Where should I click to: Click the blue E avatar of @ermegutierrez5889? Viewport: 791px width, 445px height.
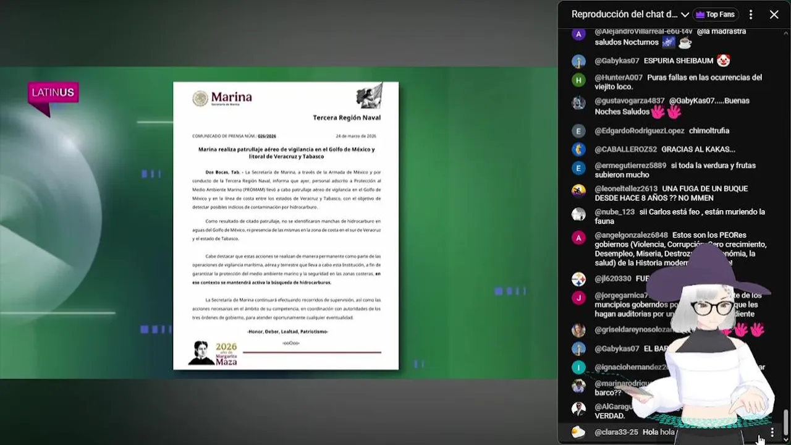coord(578,168)
